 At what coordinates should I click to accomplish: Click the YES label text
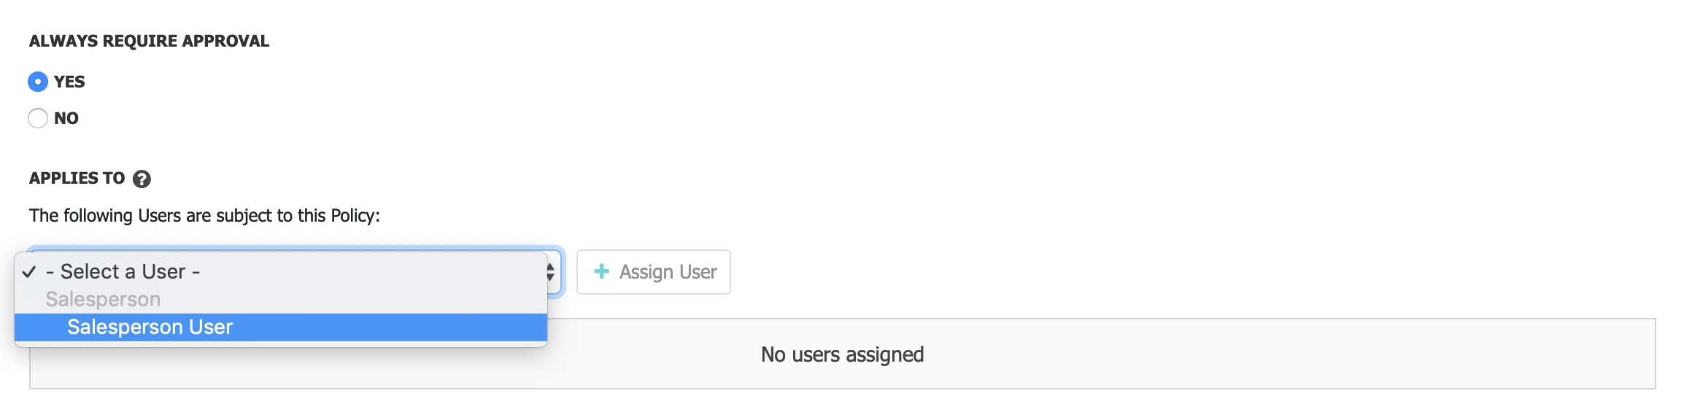pos(69,82)
